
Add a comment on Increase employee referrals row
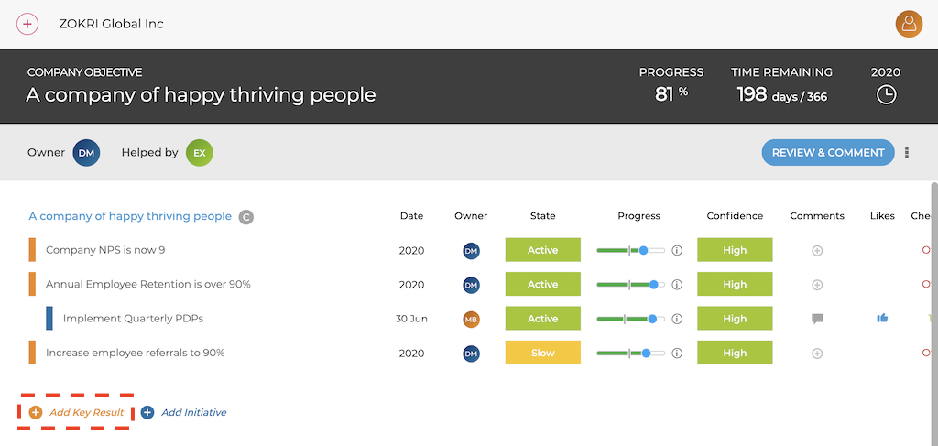pyautogui.click(x=817, y=354)
